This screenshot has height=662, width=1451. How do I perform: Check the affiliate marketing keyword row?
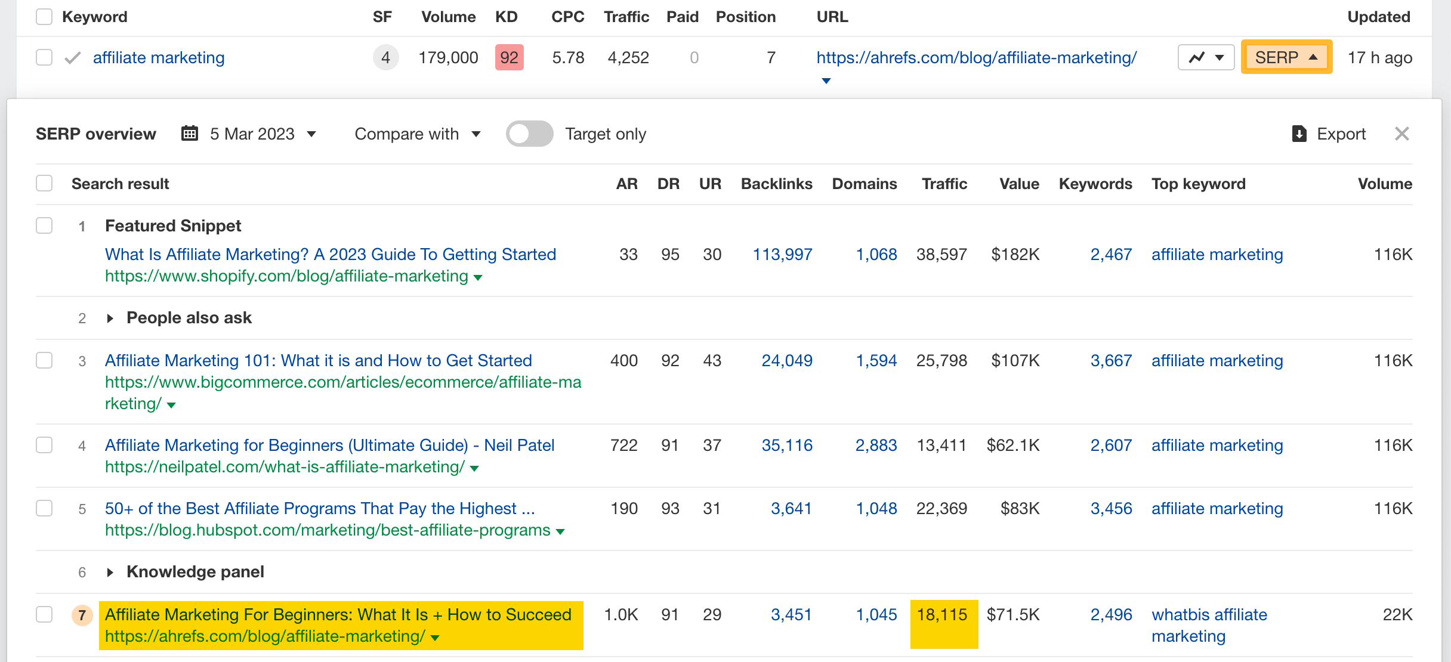pos(44,58)
